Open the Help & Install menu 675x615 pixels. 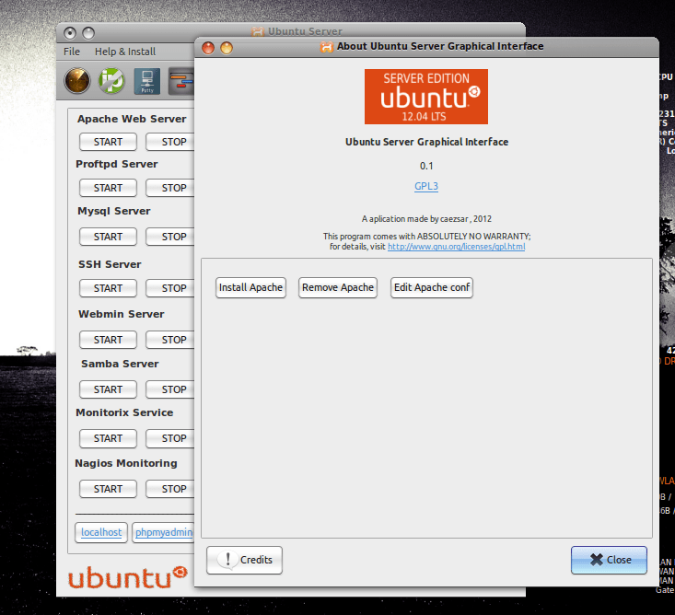tap(125, 52)
